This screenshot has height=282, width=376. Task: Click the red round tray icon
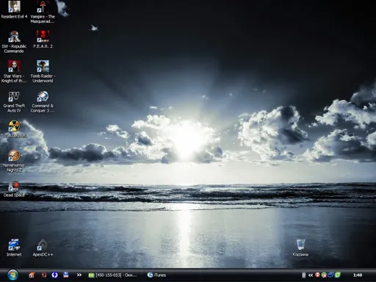coord(317,275)
